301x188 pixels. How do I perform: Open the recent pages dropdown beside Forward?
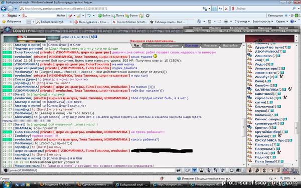click(16, 9)
